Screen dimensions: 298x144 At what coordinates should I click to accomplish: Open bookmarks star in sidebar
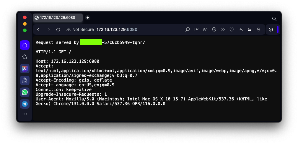coord(25,57)
